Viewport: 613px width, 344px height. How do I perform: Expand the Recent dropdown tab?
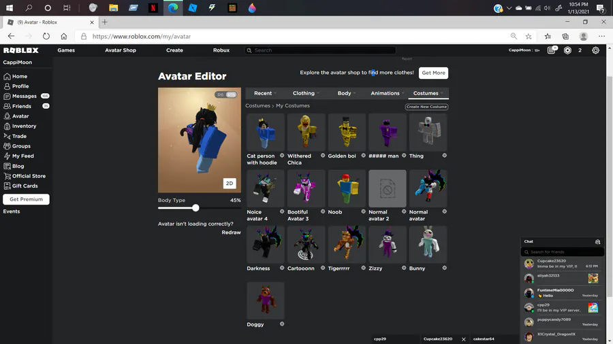point(265,93)
